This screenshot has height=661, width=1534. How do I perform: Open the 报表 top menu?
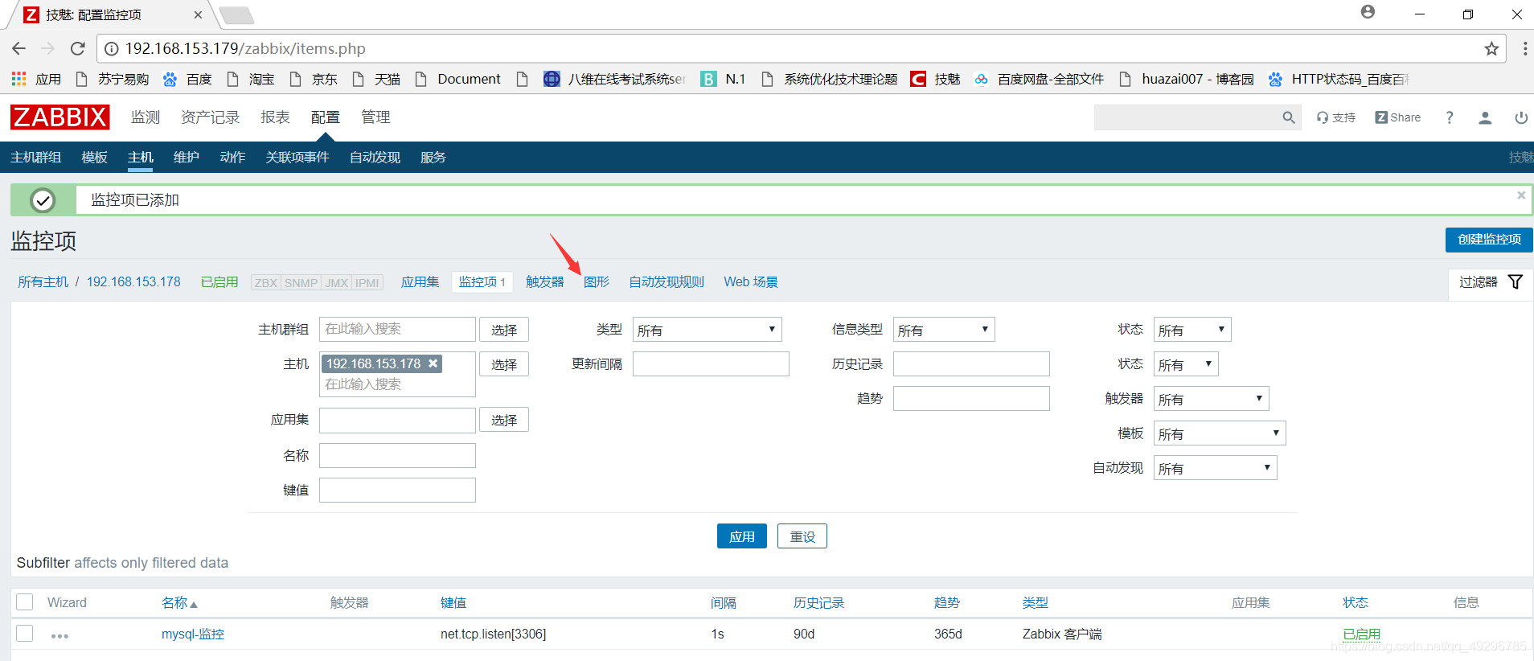click(275, 117)
